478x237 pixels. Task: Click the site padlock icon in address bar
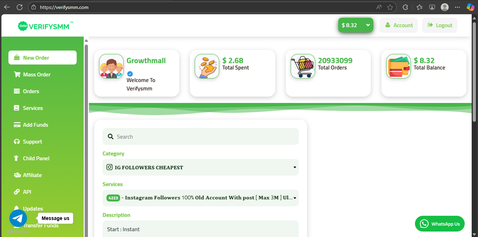tap(34, 7)
